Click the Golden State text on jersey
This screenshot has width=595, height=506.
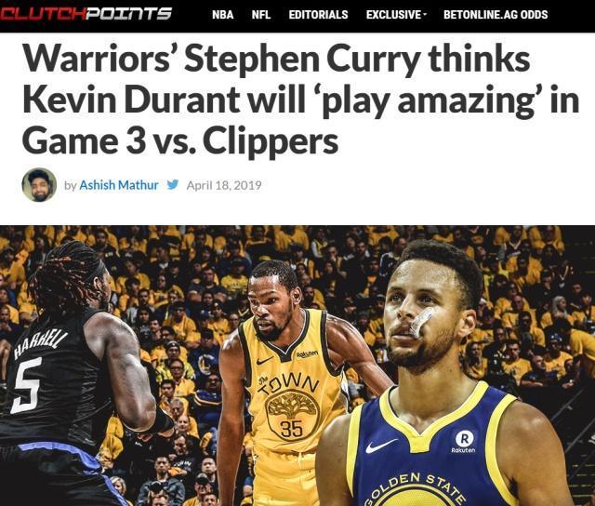(415, 489)
